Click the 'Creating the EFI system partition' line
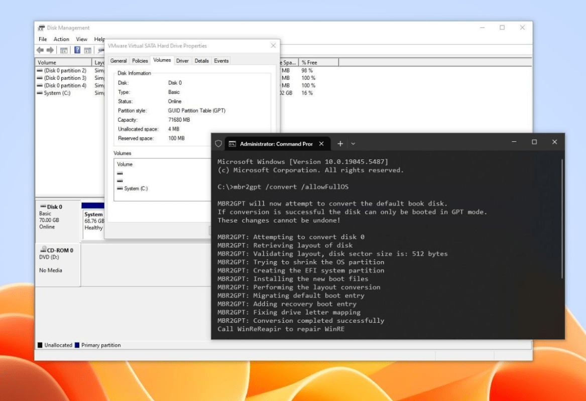Viewport: 586px width, 401px height. pyautogui.click(x=300, y=271)
